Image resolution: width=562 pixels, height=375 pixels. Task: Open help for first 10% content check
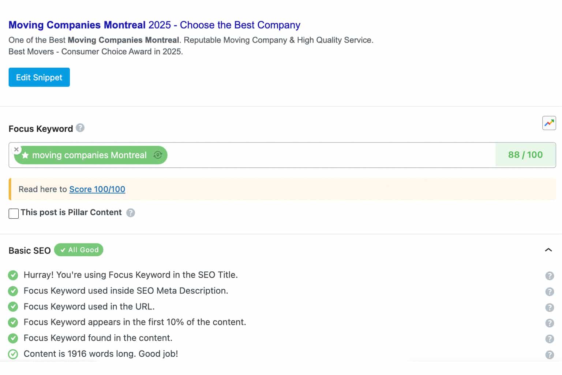[x=549, y=323]
